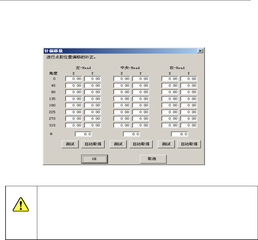This screenshot has height=240, width=258.
Task: Click 自动取得 button under 左-Head
Action: click(x=93, y=144)
